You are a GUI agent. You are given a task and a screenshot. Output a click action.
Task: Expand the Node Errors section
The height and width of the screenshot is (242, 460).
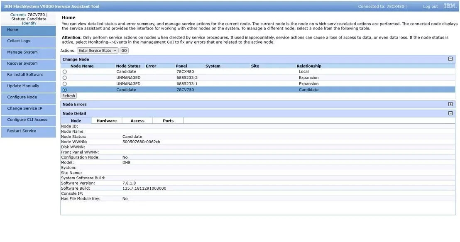click(x=450, y=104)
